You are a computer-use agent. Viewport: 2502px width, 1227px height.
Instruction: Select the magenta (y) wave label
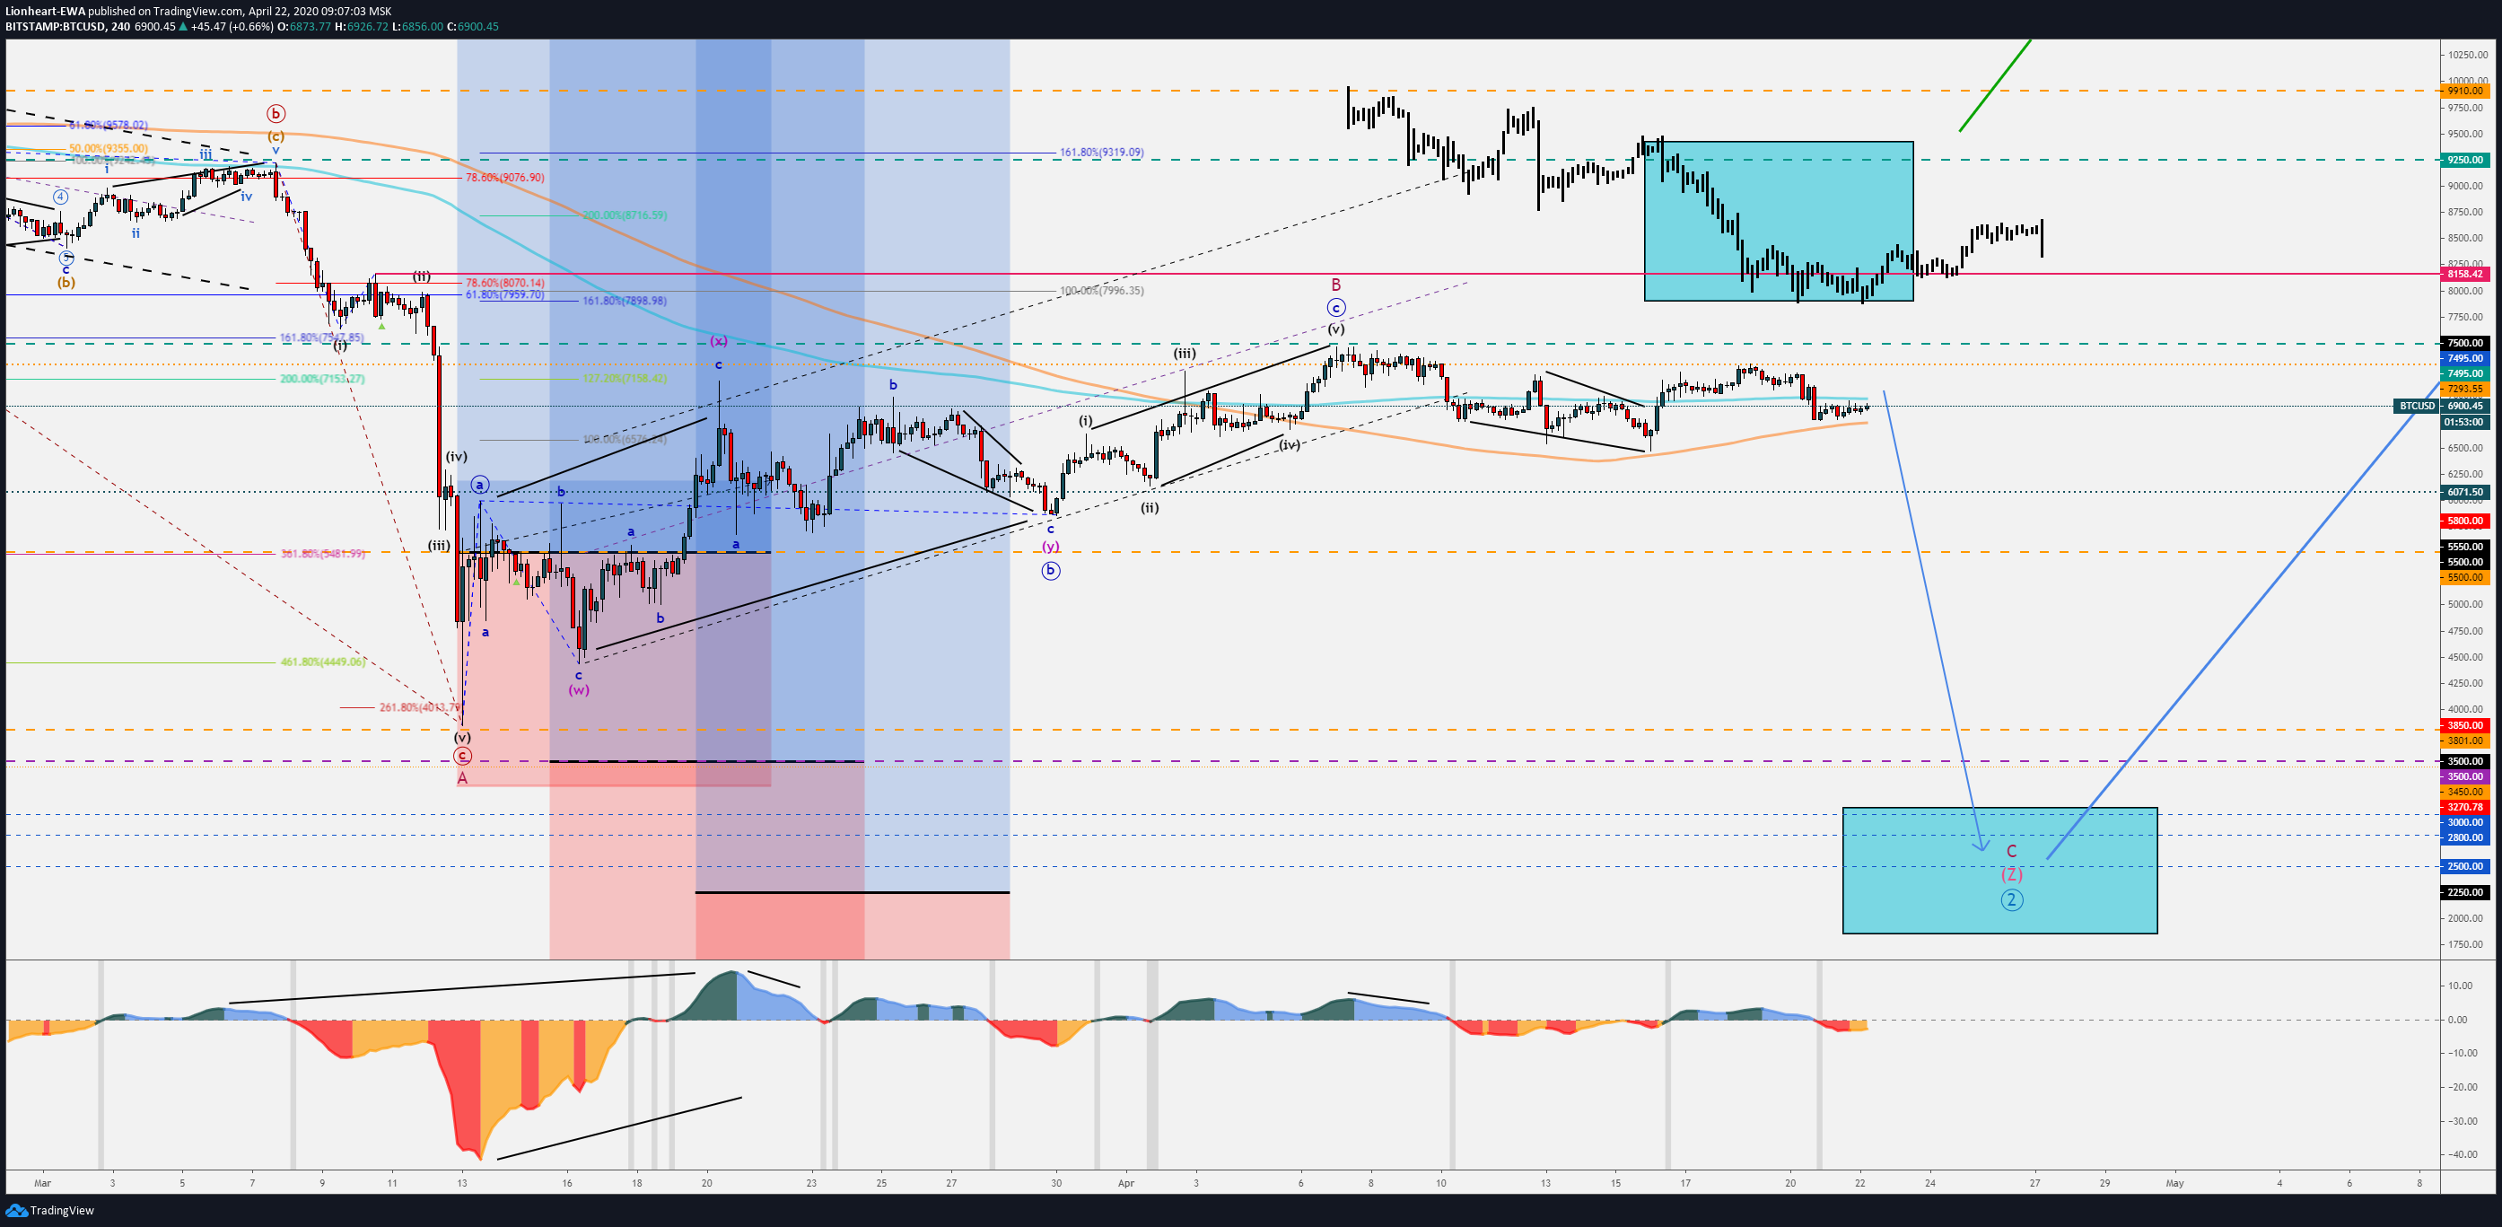coord(1051,547)
